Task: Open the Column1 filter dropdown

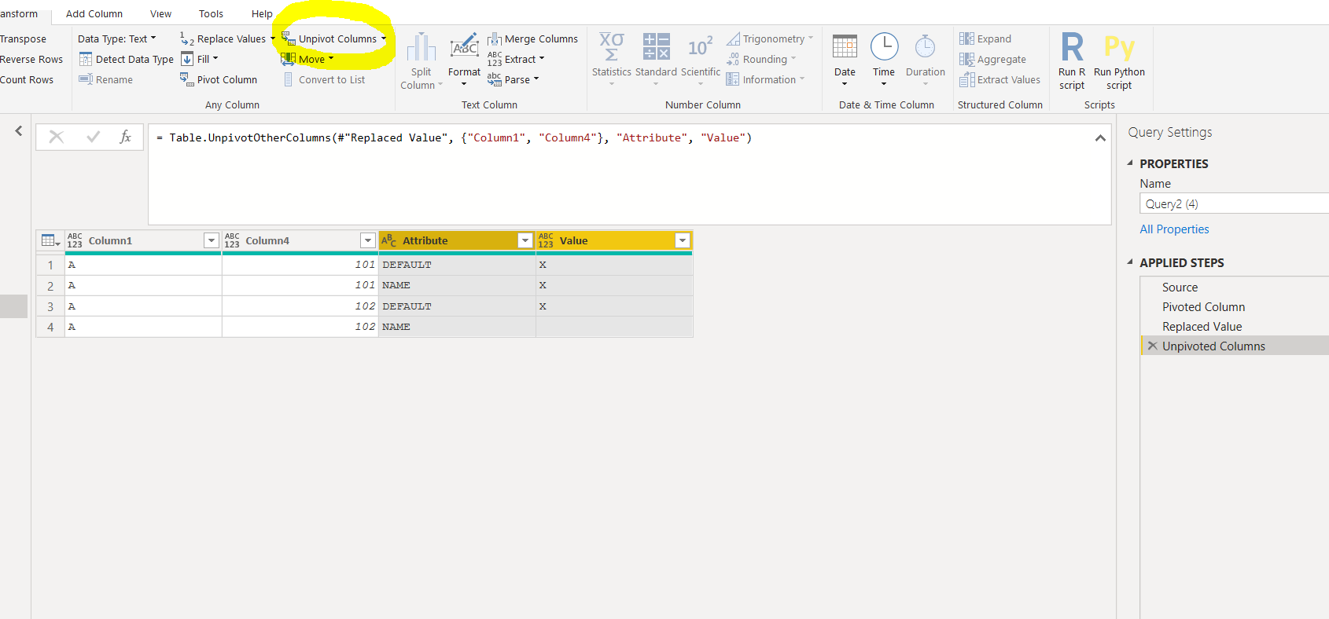Action: [x=211, y=240]
